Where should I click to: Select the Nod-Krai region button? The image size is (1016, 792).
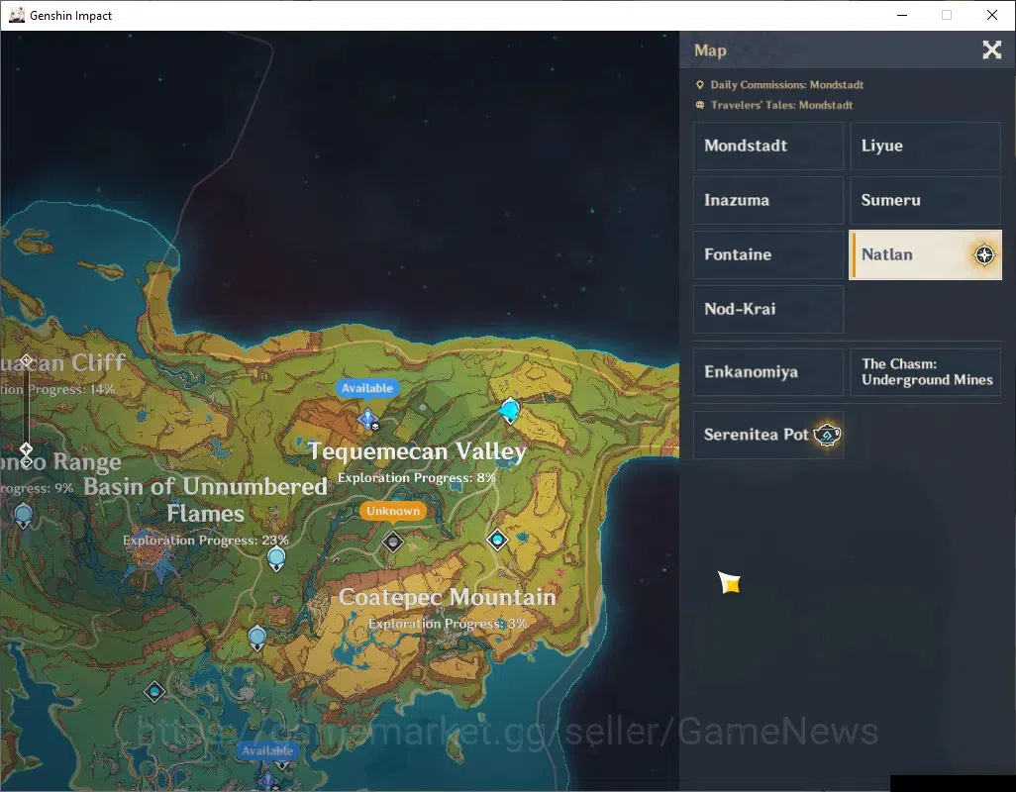[x=767, y=309]
